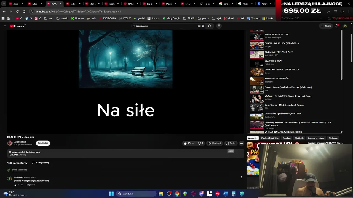Viewport: 353px width, 198px height.
Task: View site information icon in address bar
Action: tap(32, 12)
